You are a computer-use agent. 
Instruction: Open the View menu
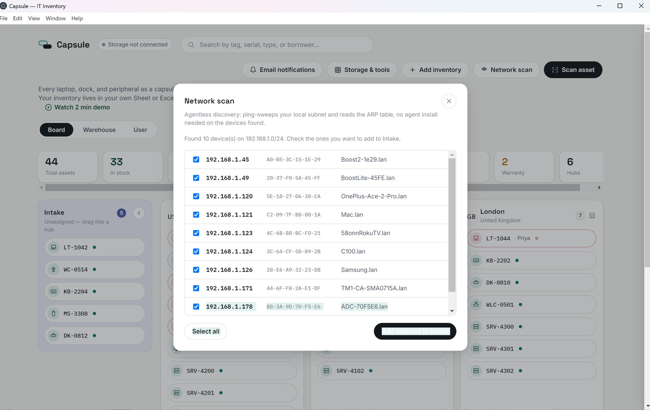[34, 18]
